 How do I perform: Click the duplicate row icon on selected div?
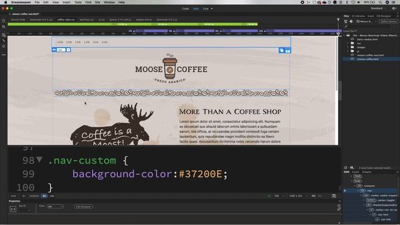(x=282, y=50)
